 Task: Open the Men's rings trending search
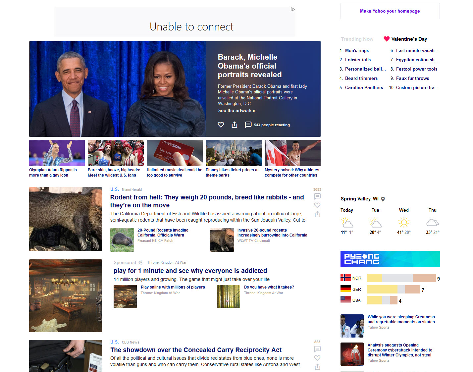tap(357, 51)
